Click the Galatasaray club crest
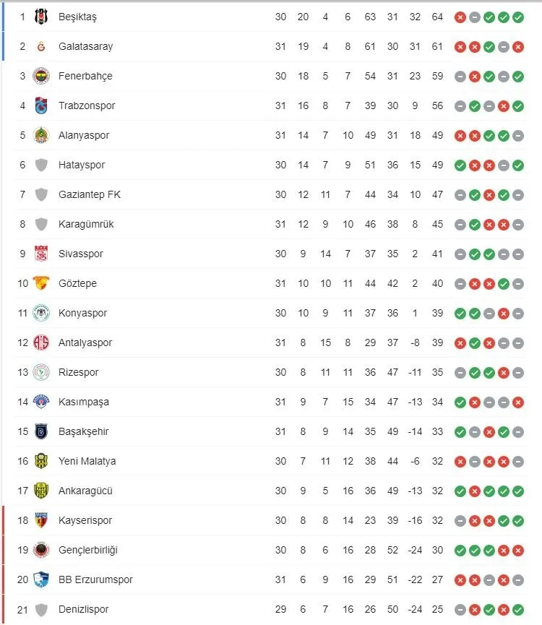Image resolution: width=542 pixels, height=625 pixels. [41, 46]
